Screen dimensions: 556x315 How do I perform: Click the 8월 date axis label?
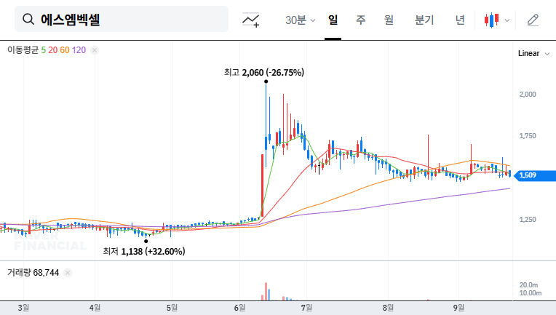coord(389,308)
